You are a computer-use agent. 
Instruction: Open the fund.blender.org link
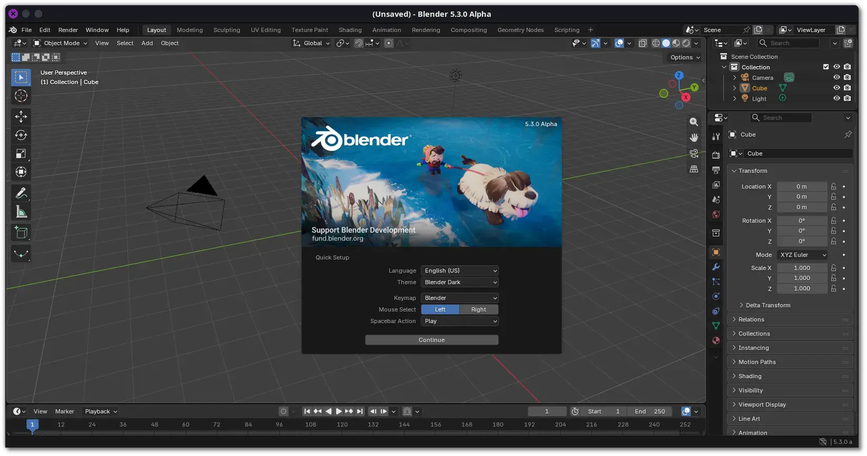338,239
